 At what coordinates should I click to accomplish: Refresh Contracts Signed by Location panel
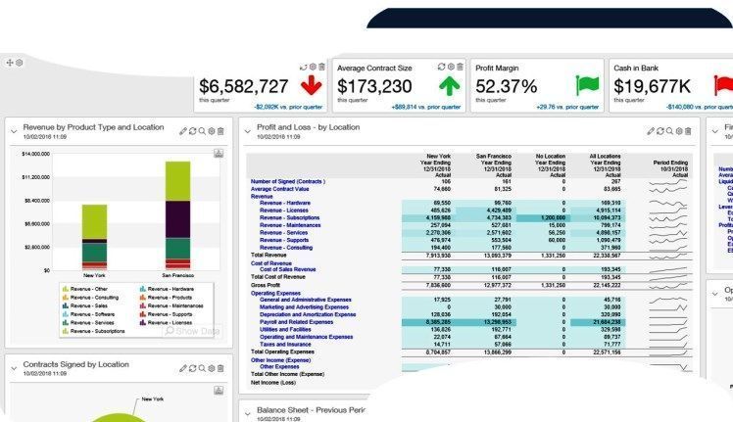tap(193, 368)
